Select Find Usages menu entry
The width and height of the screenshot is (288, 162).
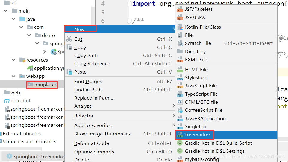coord(120,82)
